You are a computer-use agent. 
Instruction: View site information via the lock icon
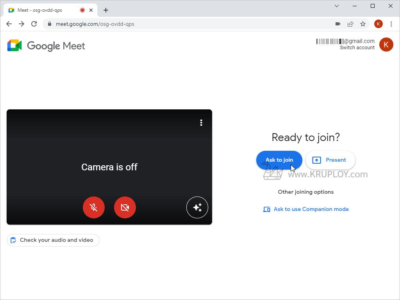point(50,24)
